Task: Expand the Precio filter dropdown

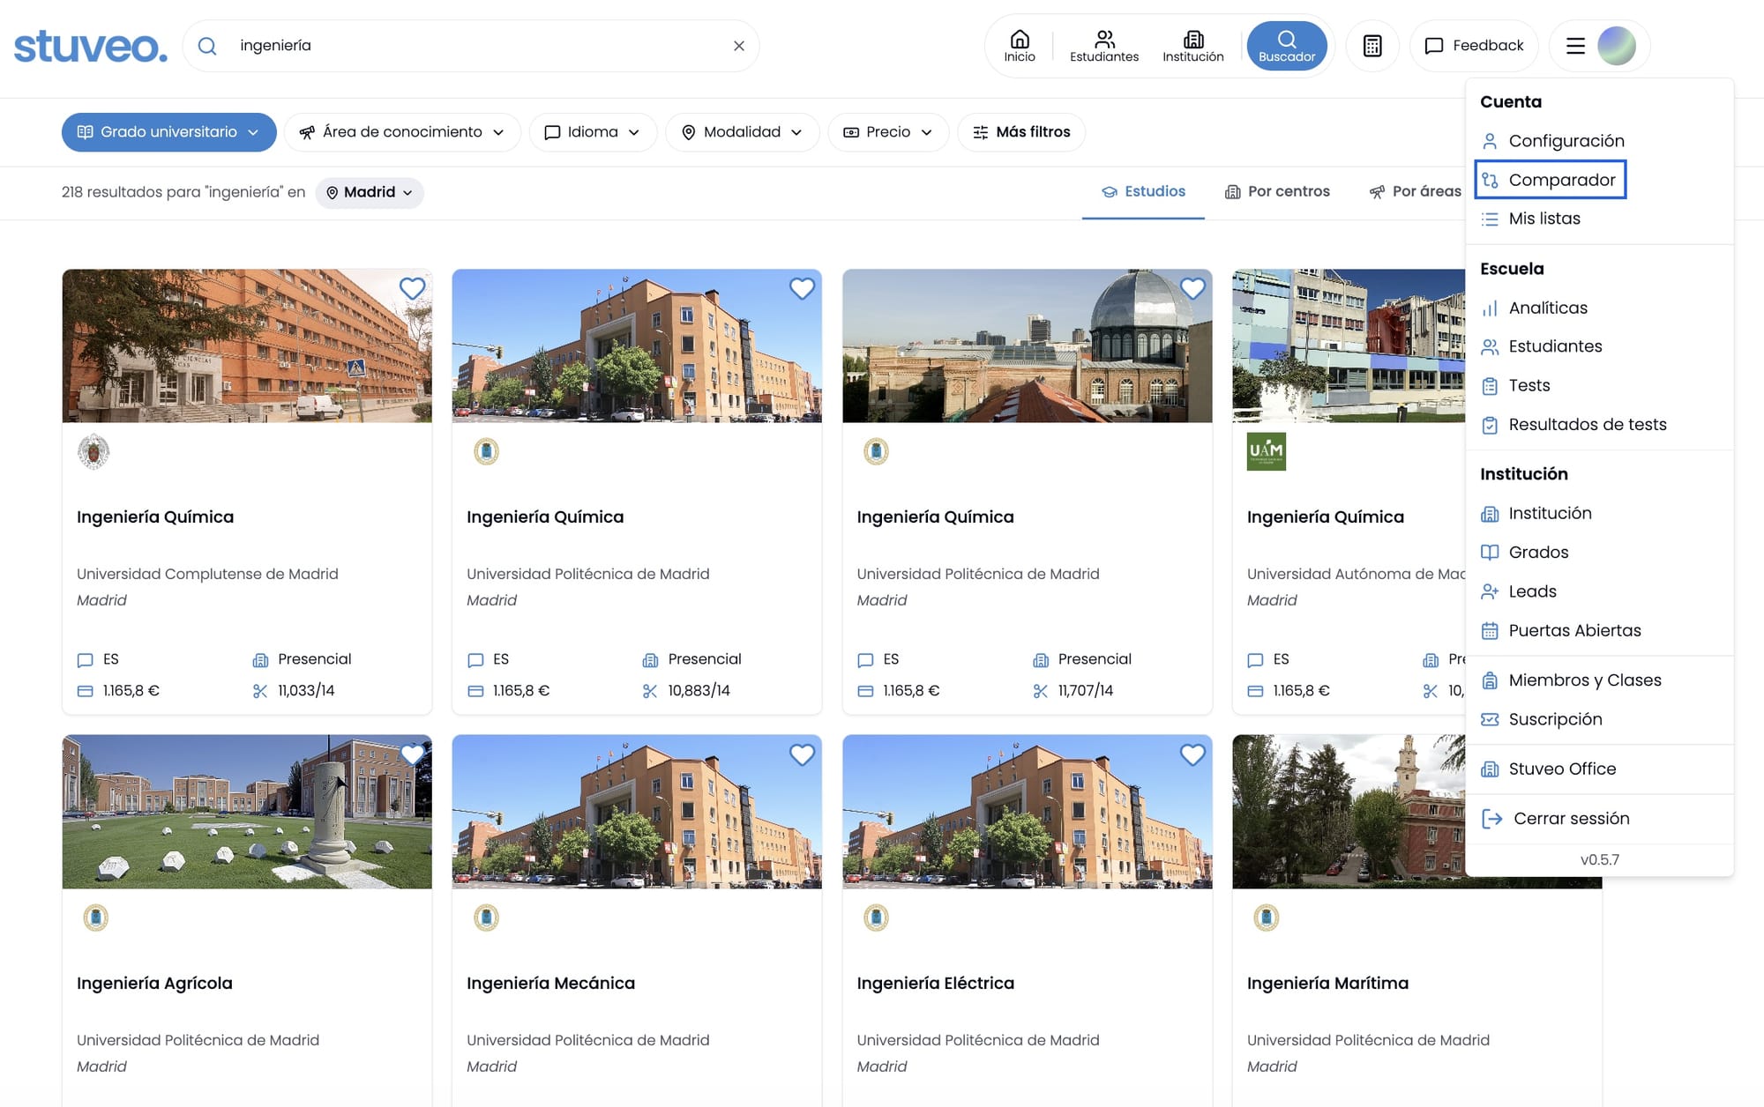Action: tap(888, 132)
